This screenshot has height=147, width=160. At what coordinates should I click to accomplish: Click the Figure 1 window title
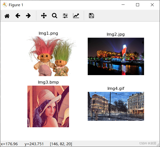16,5
